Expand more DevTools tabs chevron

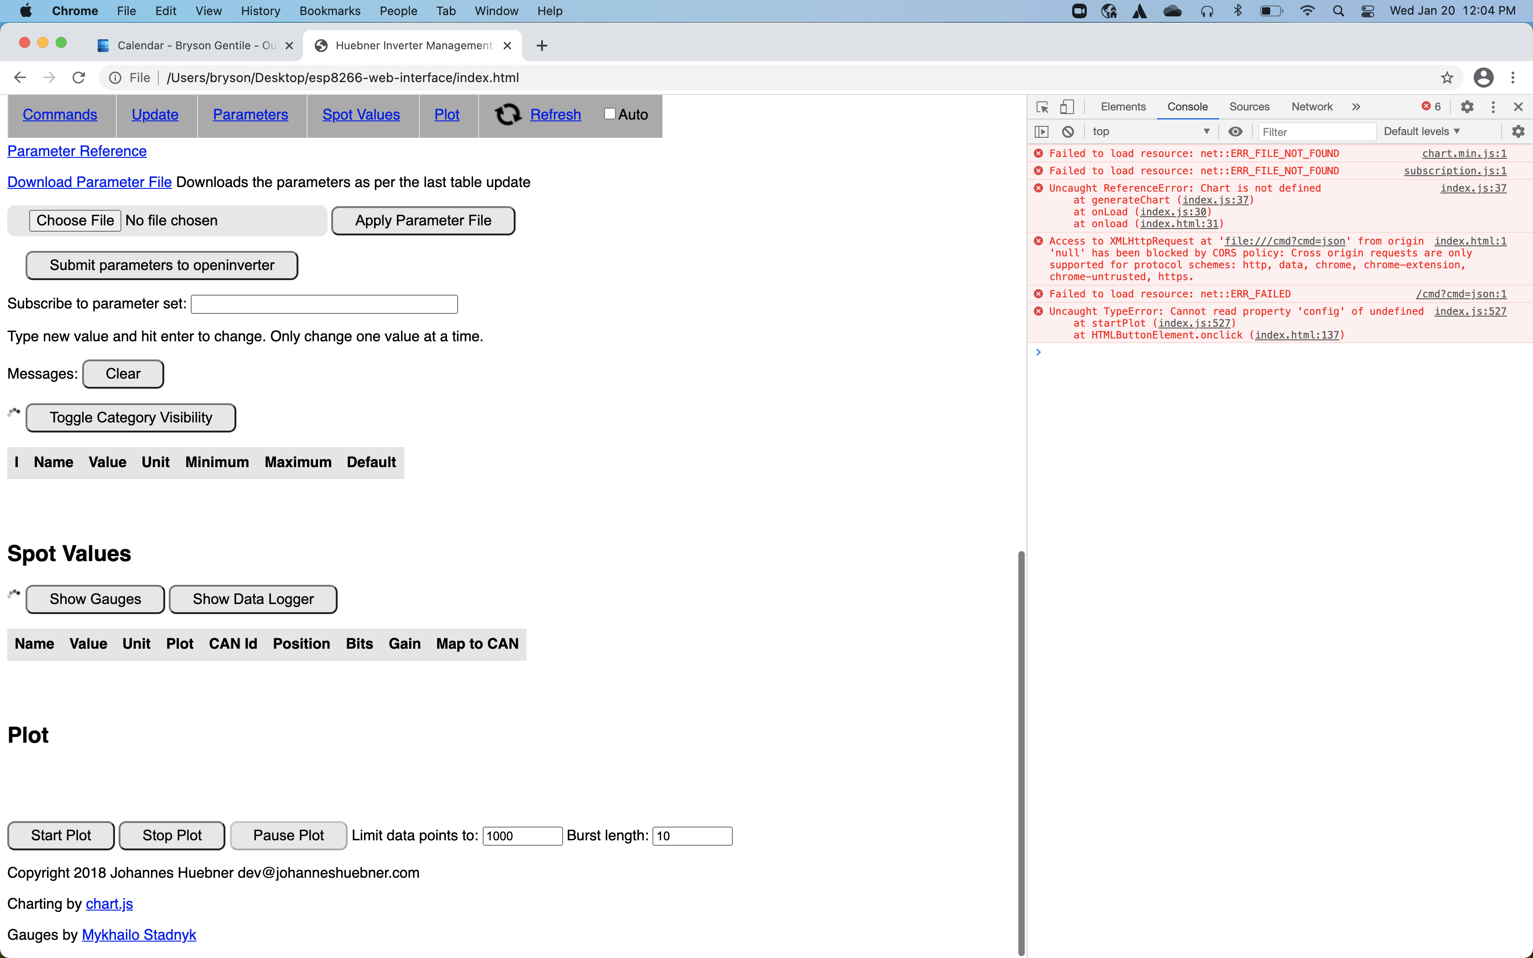[x=1356, y=107]
